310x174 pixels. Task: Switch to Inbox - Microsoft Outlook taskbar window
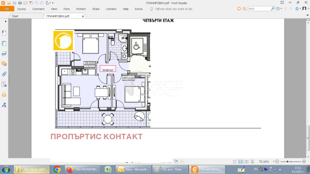133,169
